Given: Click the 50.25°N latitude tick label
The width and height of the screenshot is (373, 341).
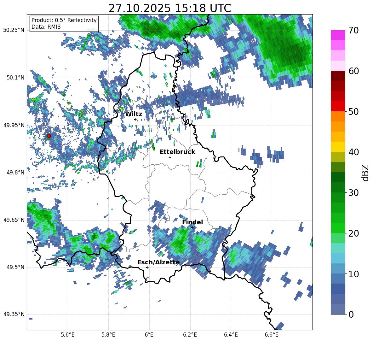Looking at the screenshot, I should pyautogui.click(x=14, y=30).
